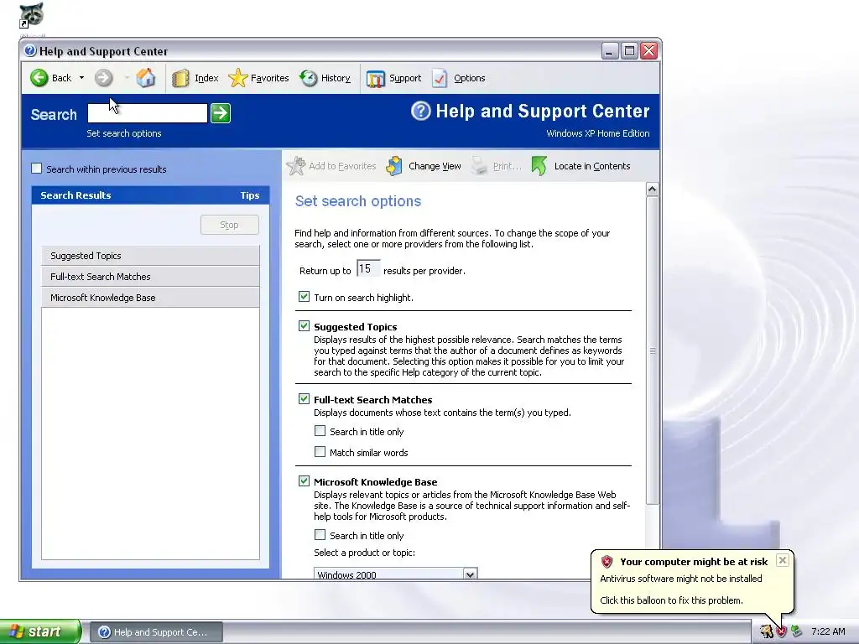Screen dimensions: 859x644
Task: Click the Change View text label
Action: point(435,166)
